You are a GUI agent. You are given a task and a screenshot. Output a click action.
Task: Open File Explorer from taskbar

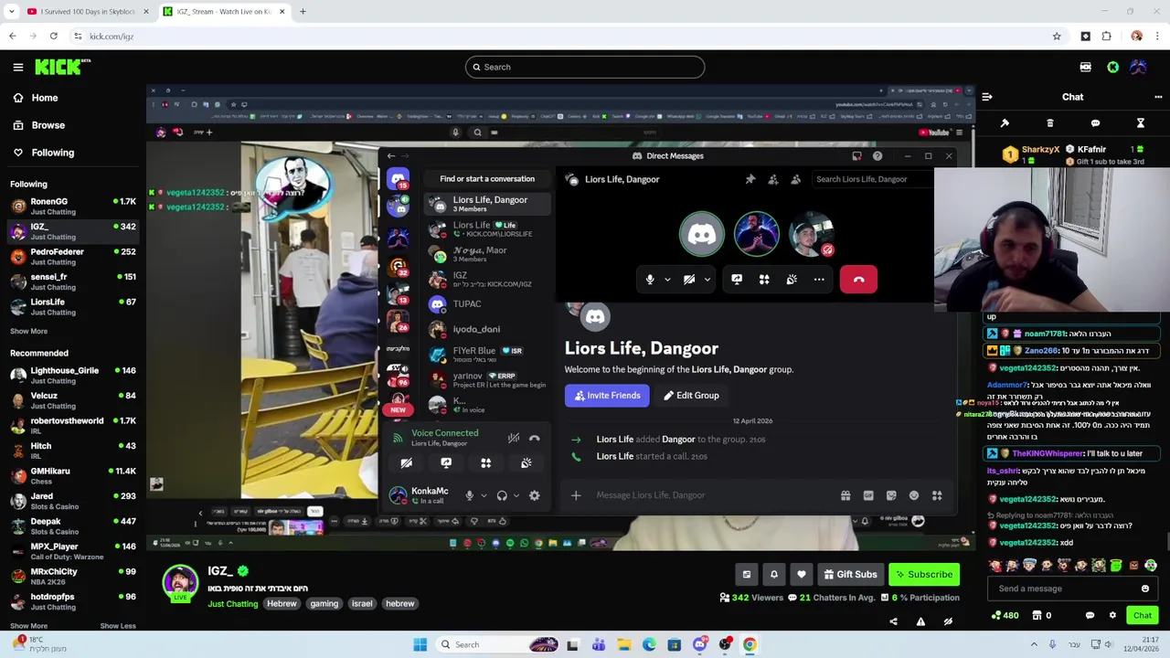coord(623,644)
